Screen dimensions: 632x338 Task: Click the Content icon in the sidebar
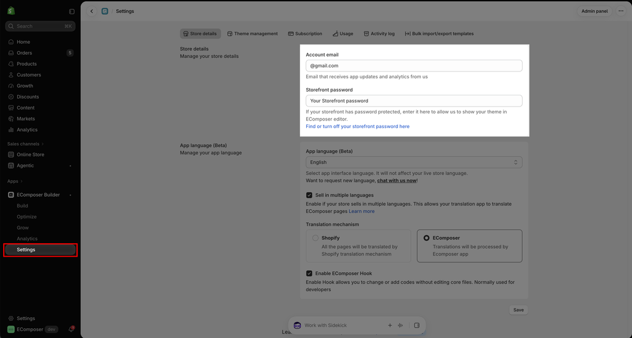[11, 108]
